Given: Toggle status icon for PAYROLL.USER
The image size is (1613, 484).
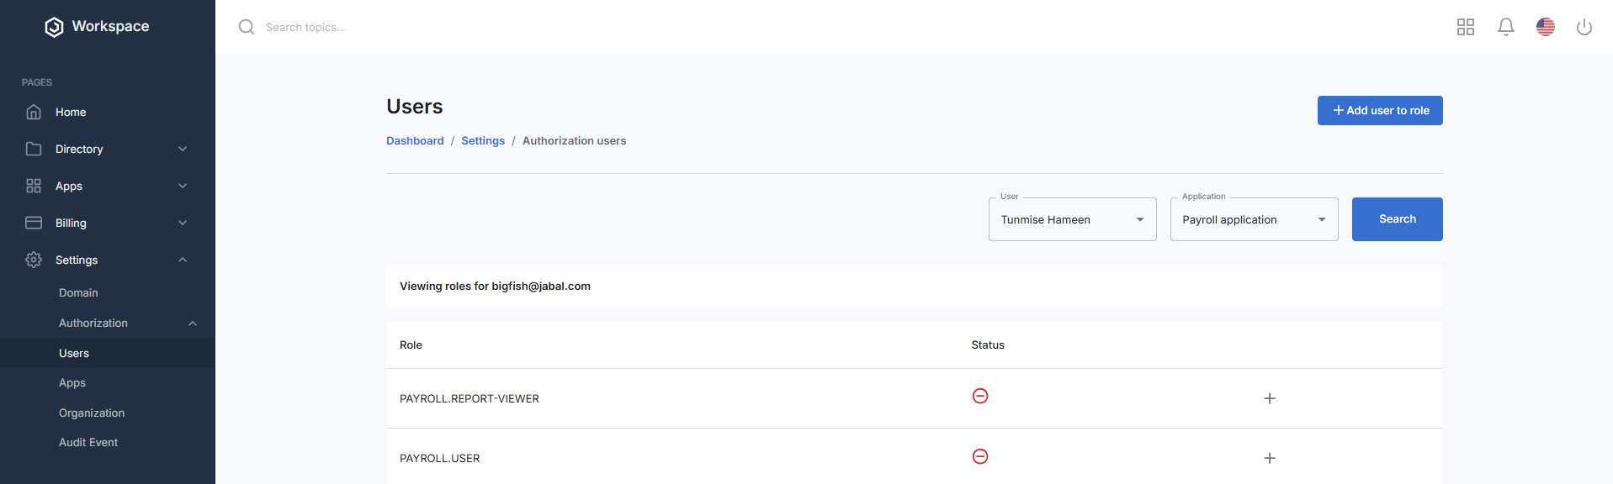Looking at the screenshot, I should pyautogui.click(x=979, y=456).
